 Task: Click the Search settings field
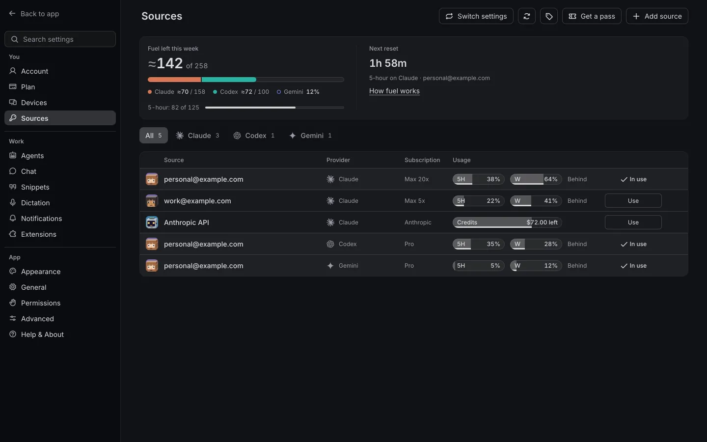[x=60, y=39]
